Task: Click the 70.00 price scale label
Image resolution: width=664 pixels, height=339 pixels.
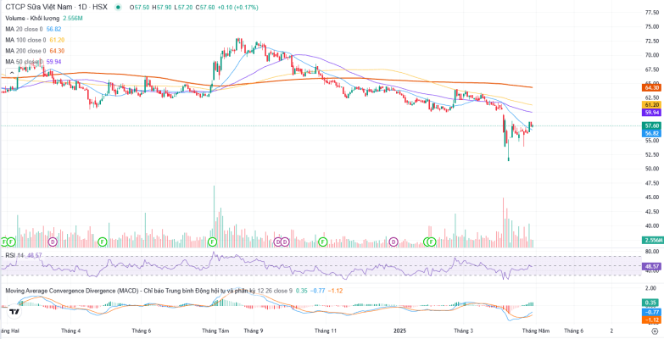Action: point(651,55)
